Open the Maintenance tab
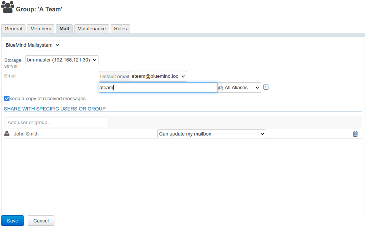The height and width of the screenshot is (227, 365). [x=92, y=28]
